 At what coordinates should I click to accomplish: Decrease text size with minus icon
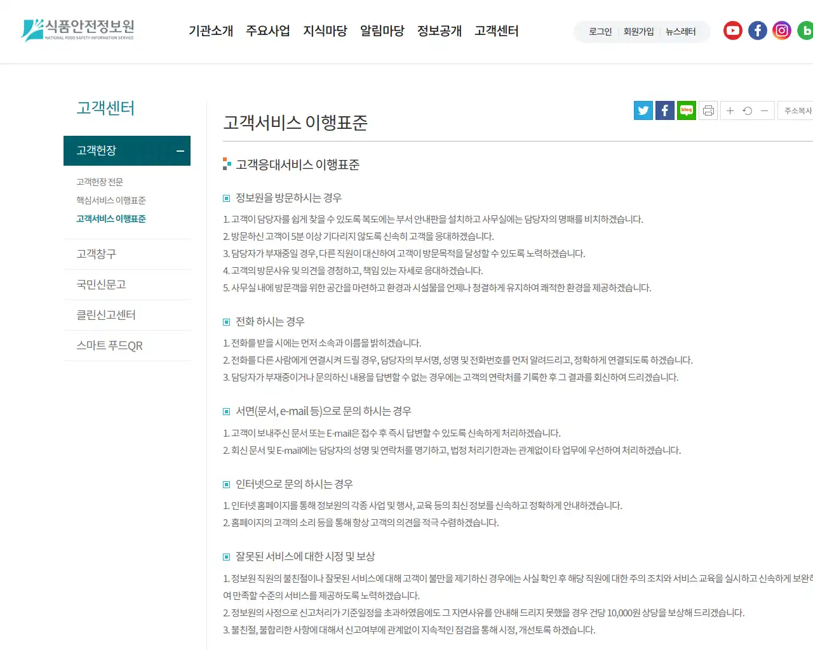765,110
